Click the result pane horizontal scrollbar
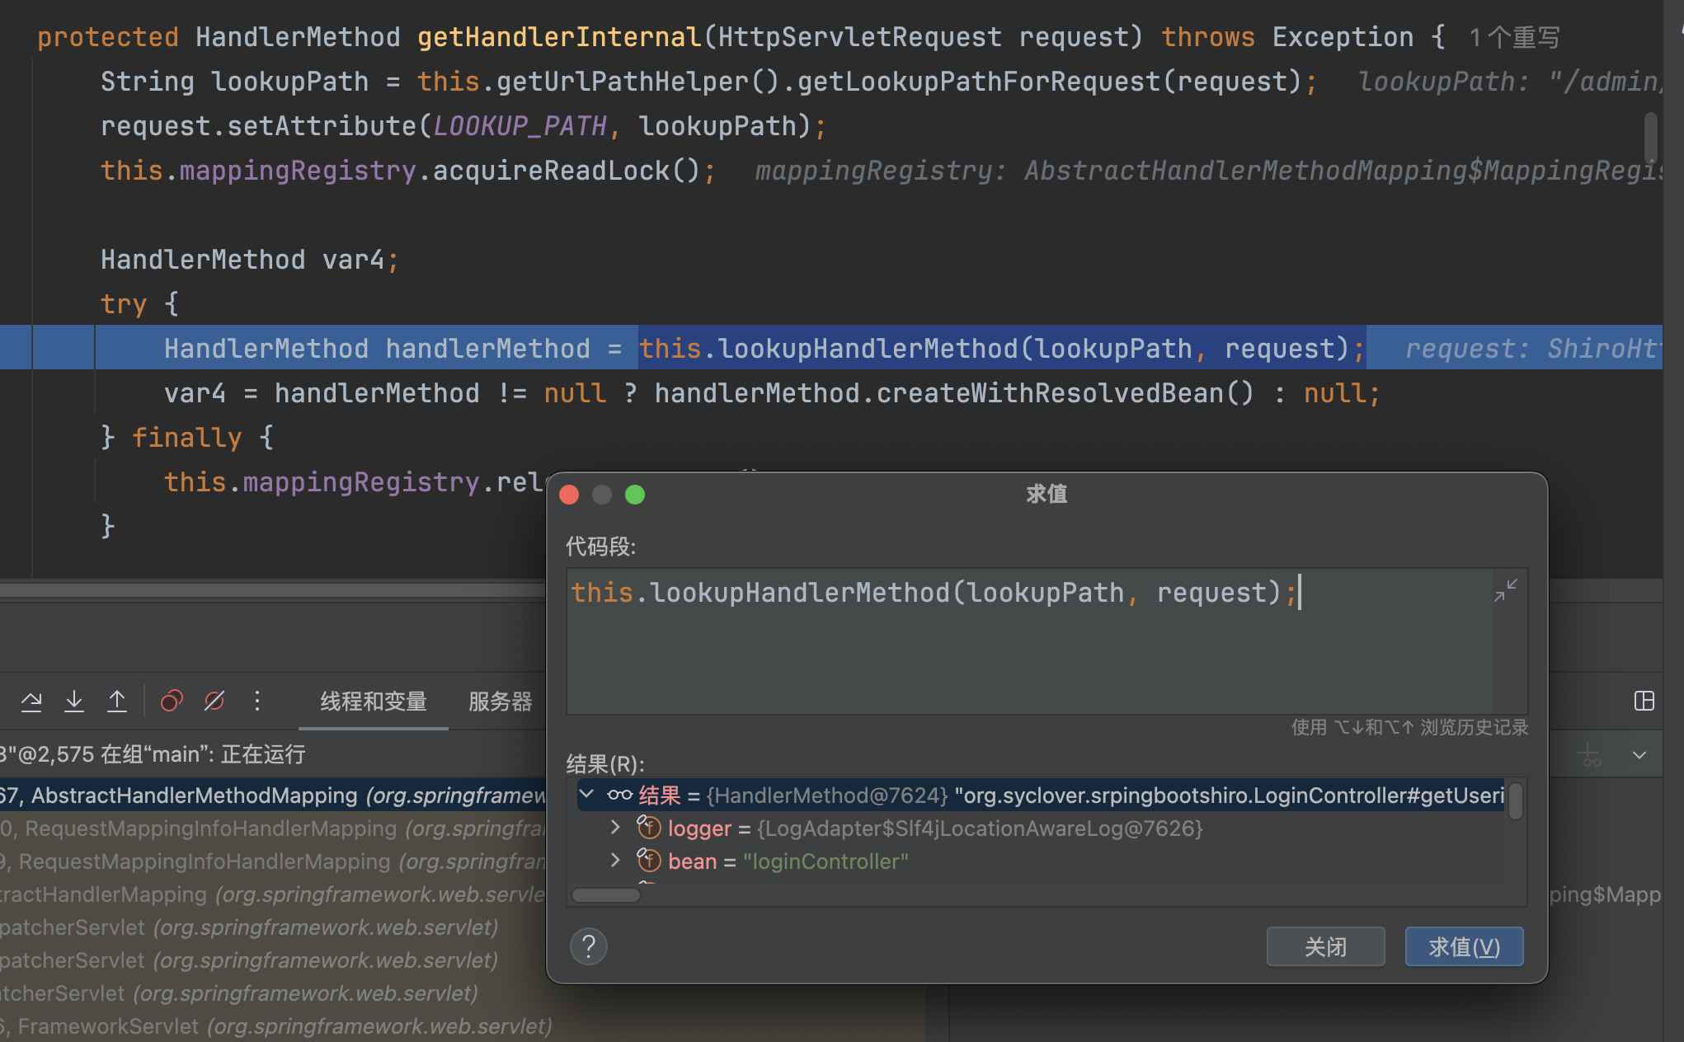 coord(606,895)
